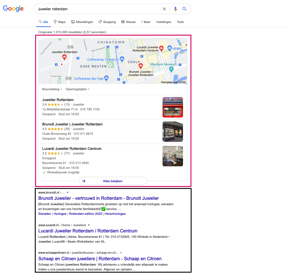Open the Shopping tab
This screenshot has width=287, height=275.
107,22
